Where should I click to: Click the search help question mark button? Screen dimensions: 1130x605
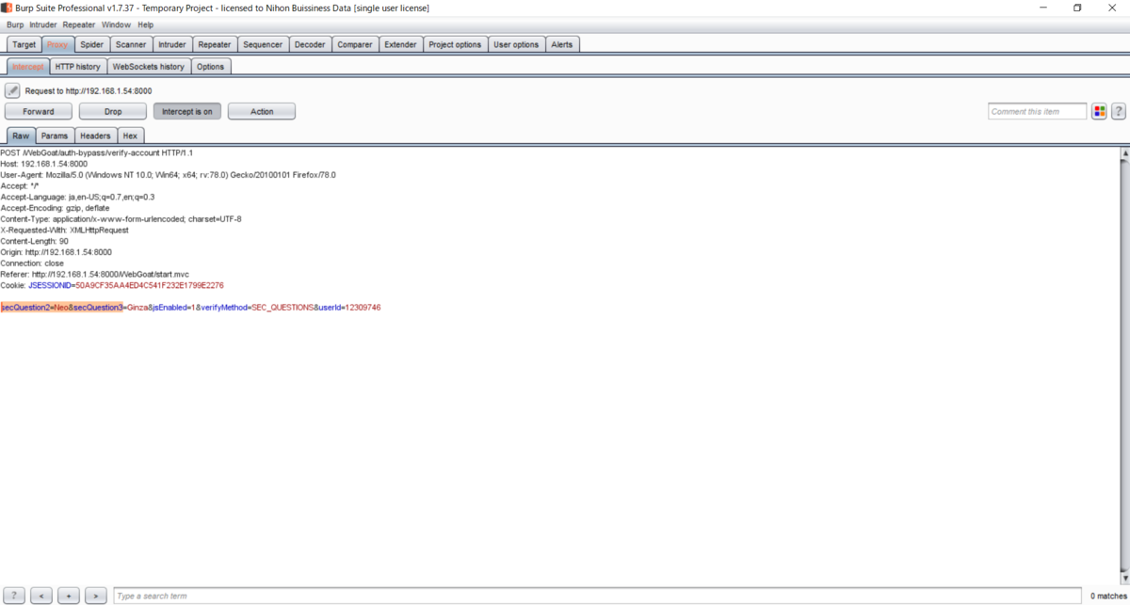pos(14,596)
